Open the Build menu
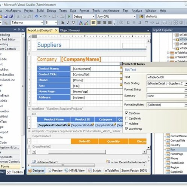The image size is (187, 187). tap(40, 11)
